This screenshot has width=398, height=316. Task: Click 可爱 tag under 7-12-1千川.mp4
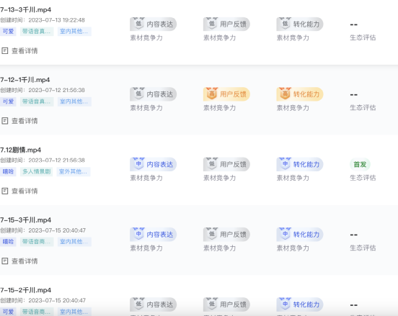click(8, 101)
